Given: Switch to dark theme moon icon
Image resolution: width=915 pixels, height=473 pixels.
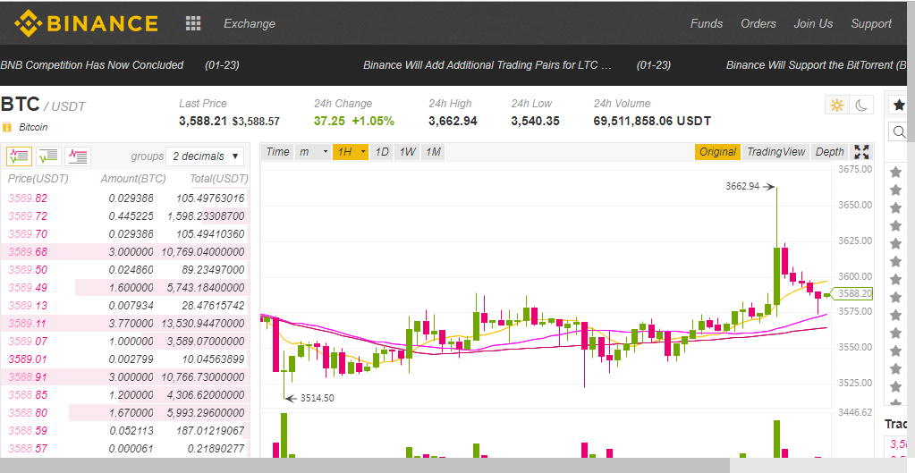Looking at the screenshot, I should (861, 105).
